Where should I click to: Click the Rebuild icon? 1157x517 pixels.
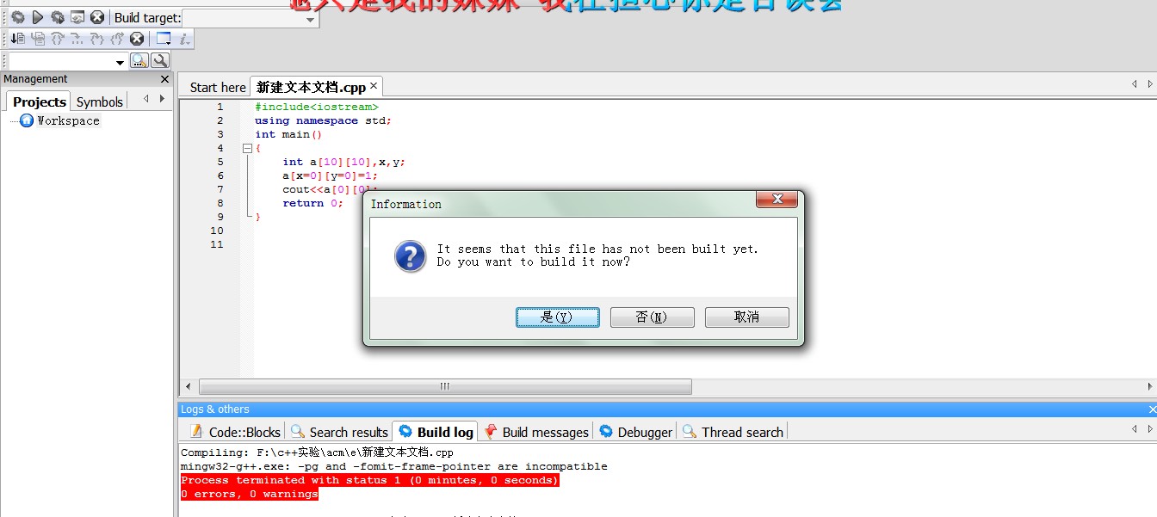pyautogui.click(x=77, y=17)
